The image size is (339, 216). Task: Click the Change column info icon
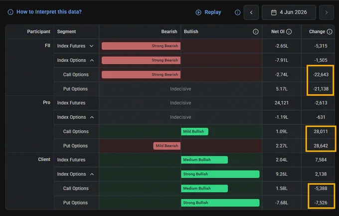click(x=330, y=31)
